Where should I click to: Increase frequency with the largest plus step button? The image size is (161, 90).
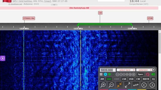point(134,74)
